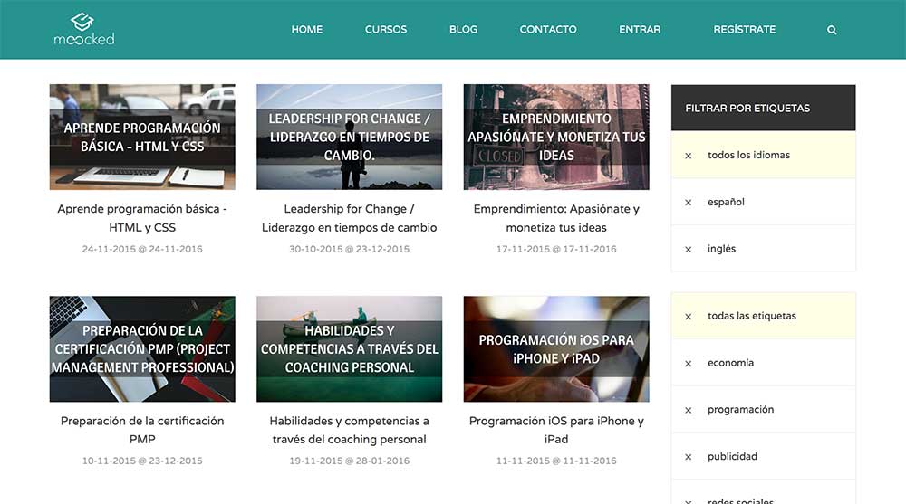Click title Aprende programación básica - HTML y CSS
The image size is (906, 504).
pyautogui.click(x=142, y=218)
